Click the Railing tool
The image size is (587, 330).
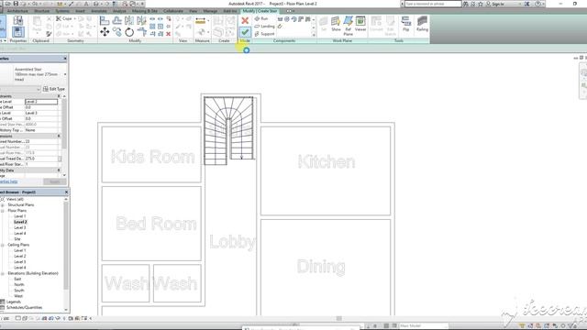click(422, 24)
